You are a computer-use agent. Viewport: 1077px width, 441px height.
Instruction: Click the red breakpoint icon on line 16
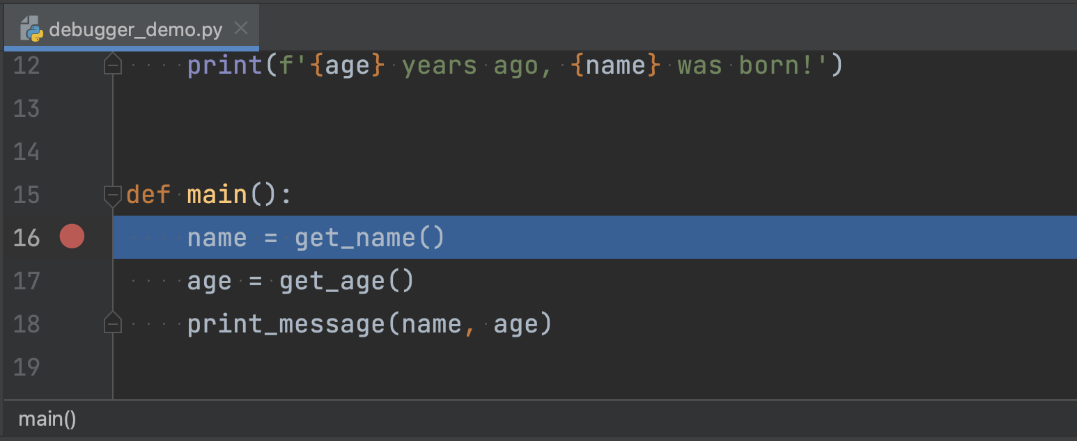71,236
